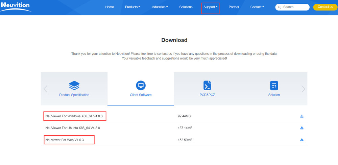This screenshot has width=338, height=165.
Task: Click the 152.59MB file size
Action: pyautogui.click(x=185, y=140)
